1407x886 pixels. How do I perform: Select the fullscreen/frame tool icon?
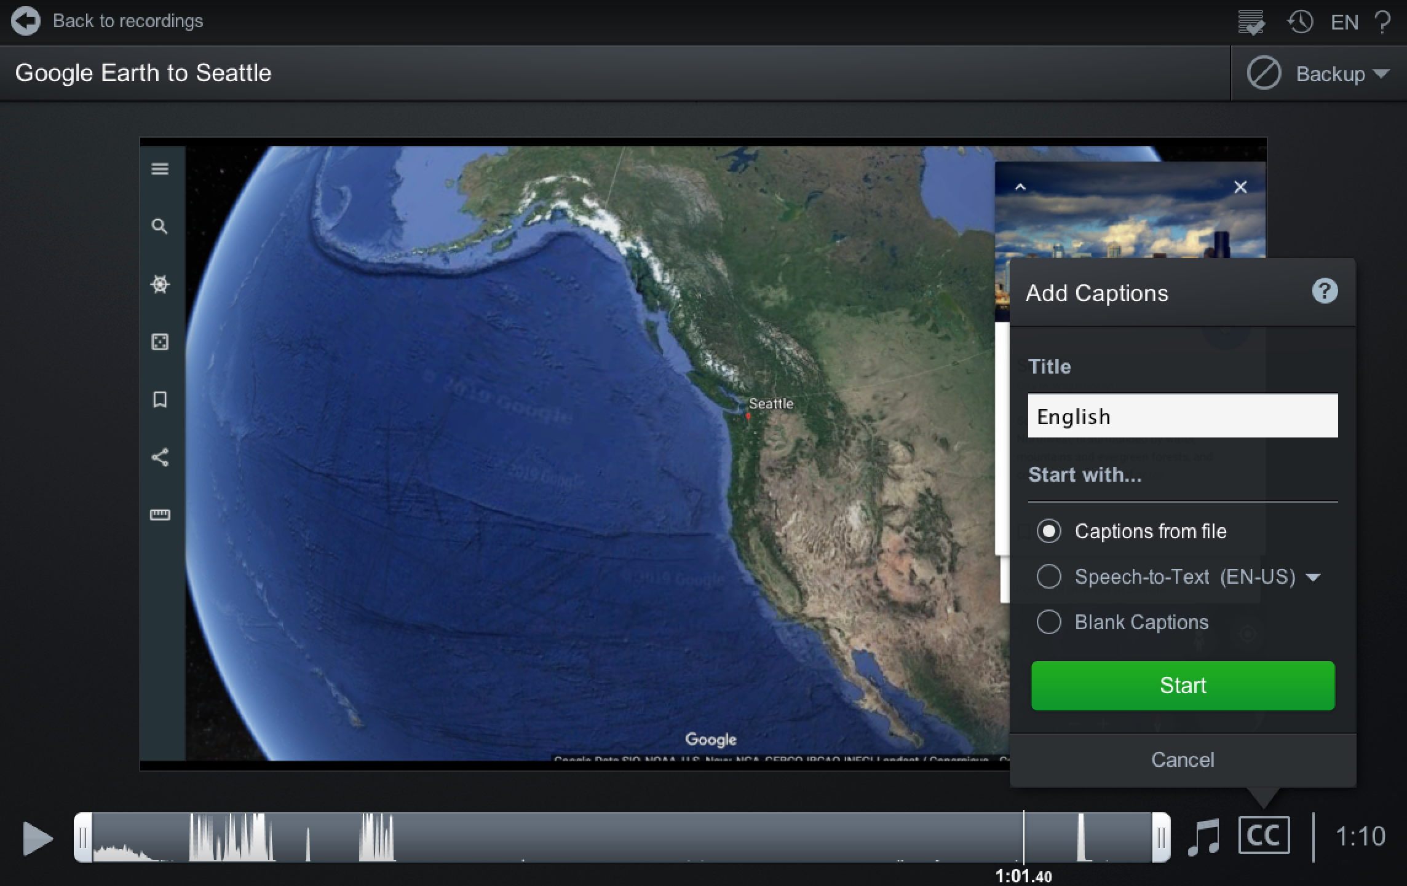[x=161, y=341]
